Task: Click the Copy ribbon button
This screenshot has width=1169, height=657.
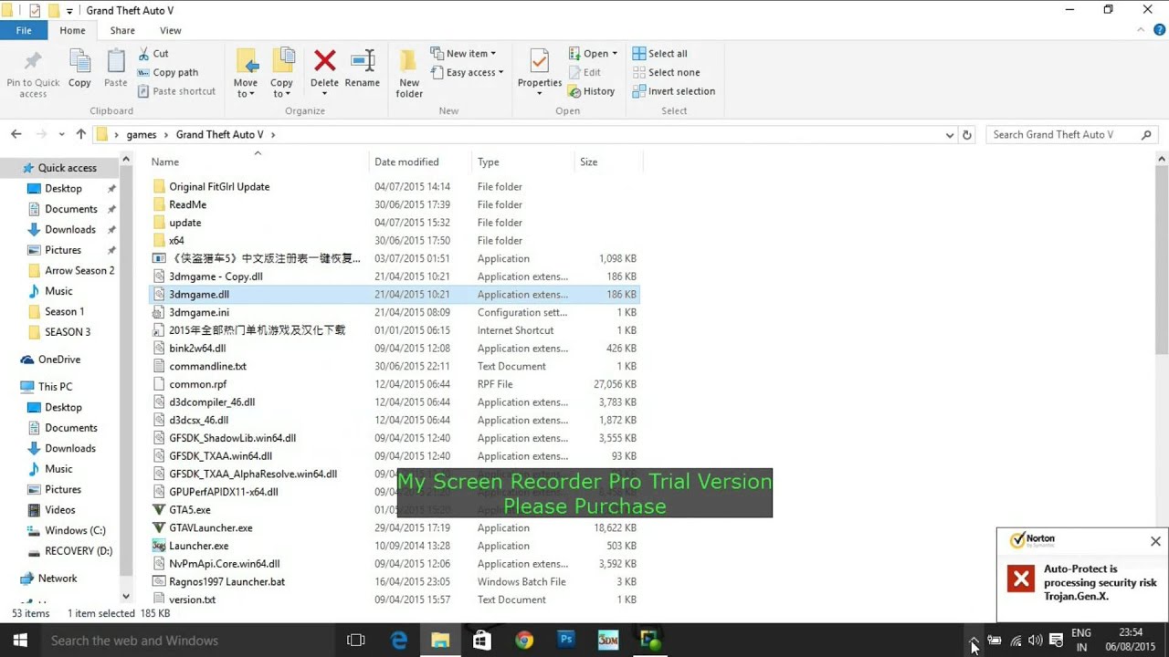Action: point(79,70)
